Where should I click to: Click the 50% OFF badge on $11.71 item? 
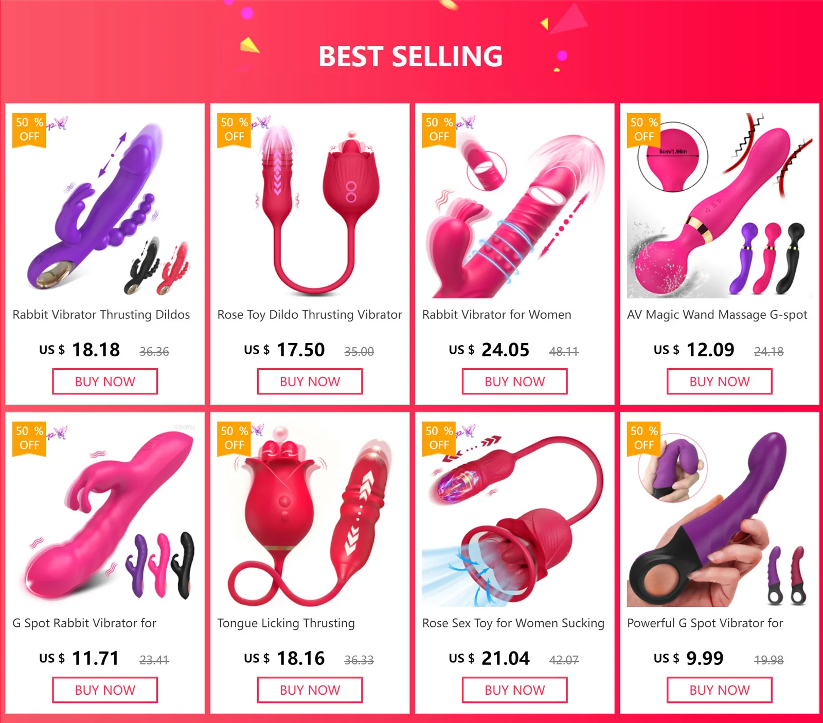(29, 439)
